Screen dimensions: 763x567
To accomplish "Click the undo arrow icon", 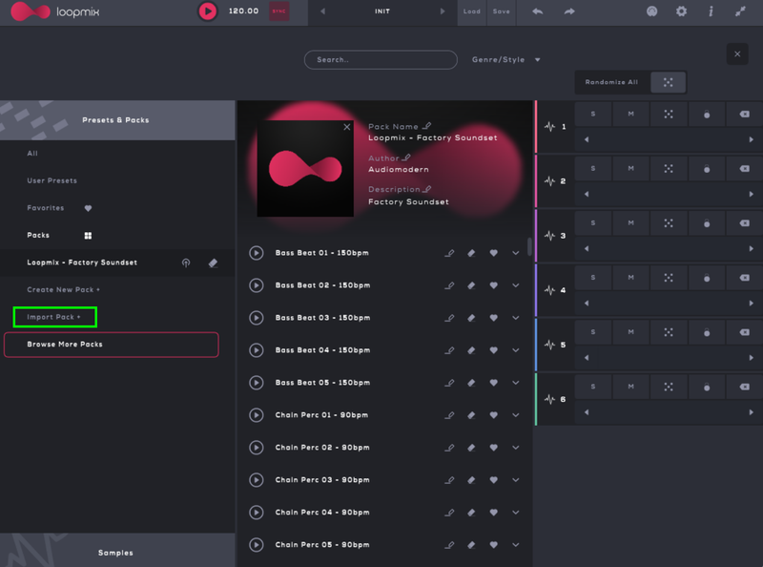I will coord(538,11).
